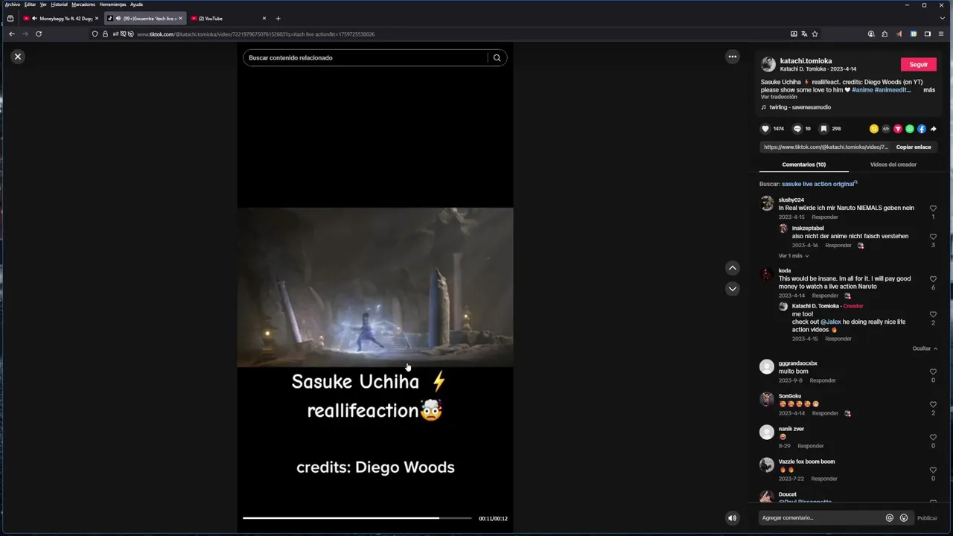Go to previous video with up arrow

[x=733, y=268]
